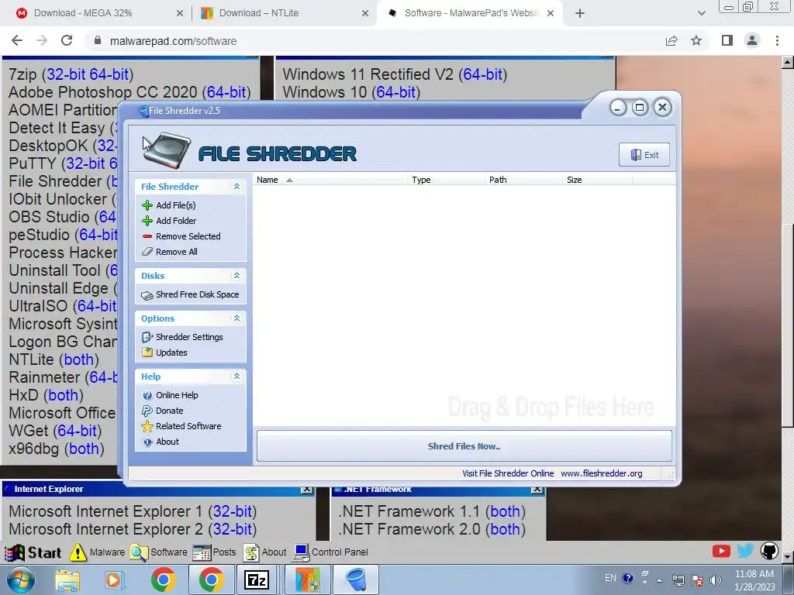Click the browser back arrow
Image resolution: width=794 pixels, height=595 pixels.
(x=17, y=40)
